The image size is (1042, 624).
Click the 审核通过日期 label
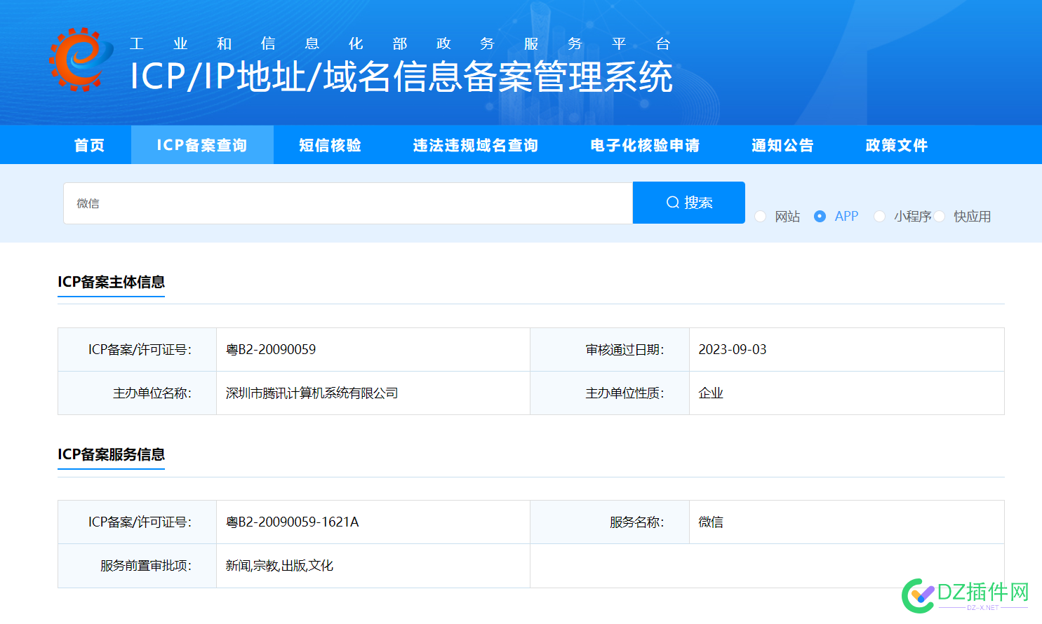pyautogui.click(x=624, y=350)
